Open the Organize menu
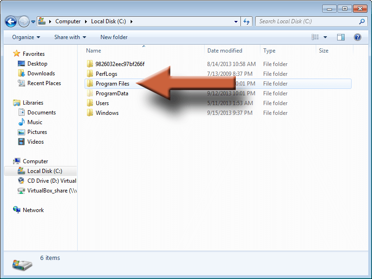372x279 pixels. pyautogui.click(x=26, y=37)
